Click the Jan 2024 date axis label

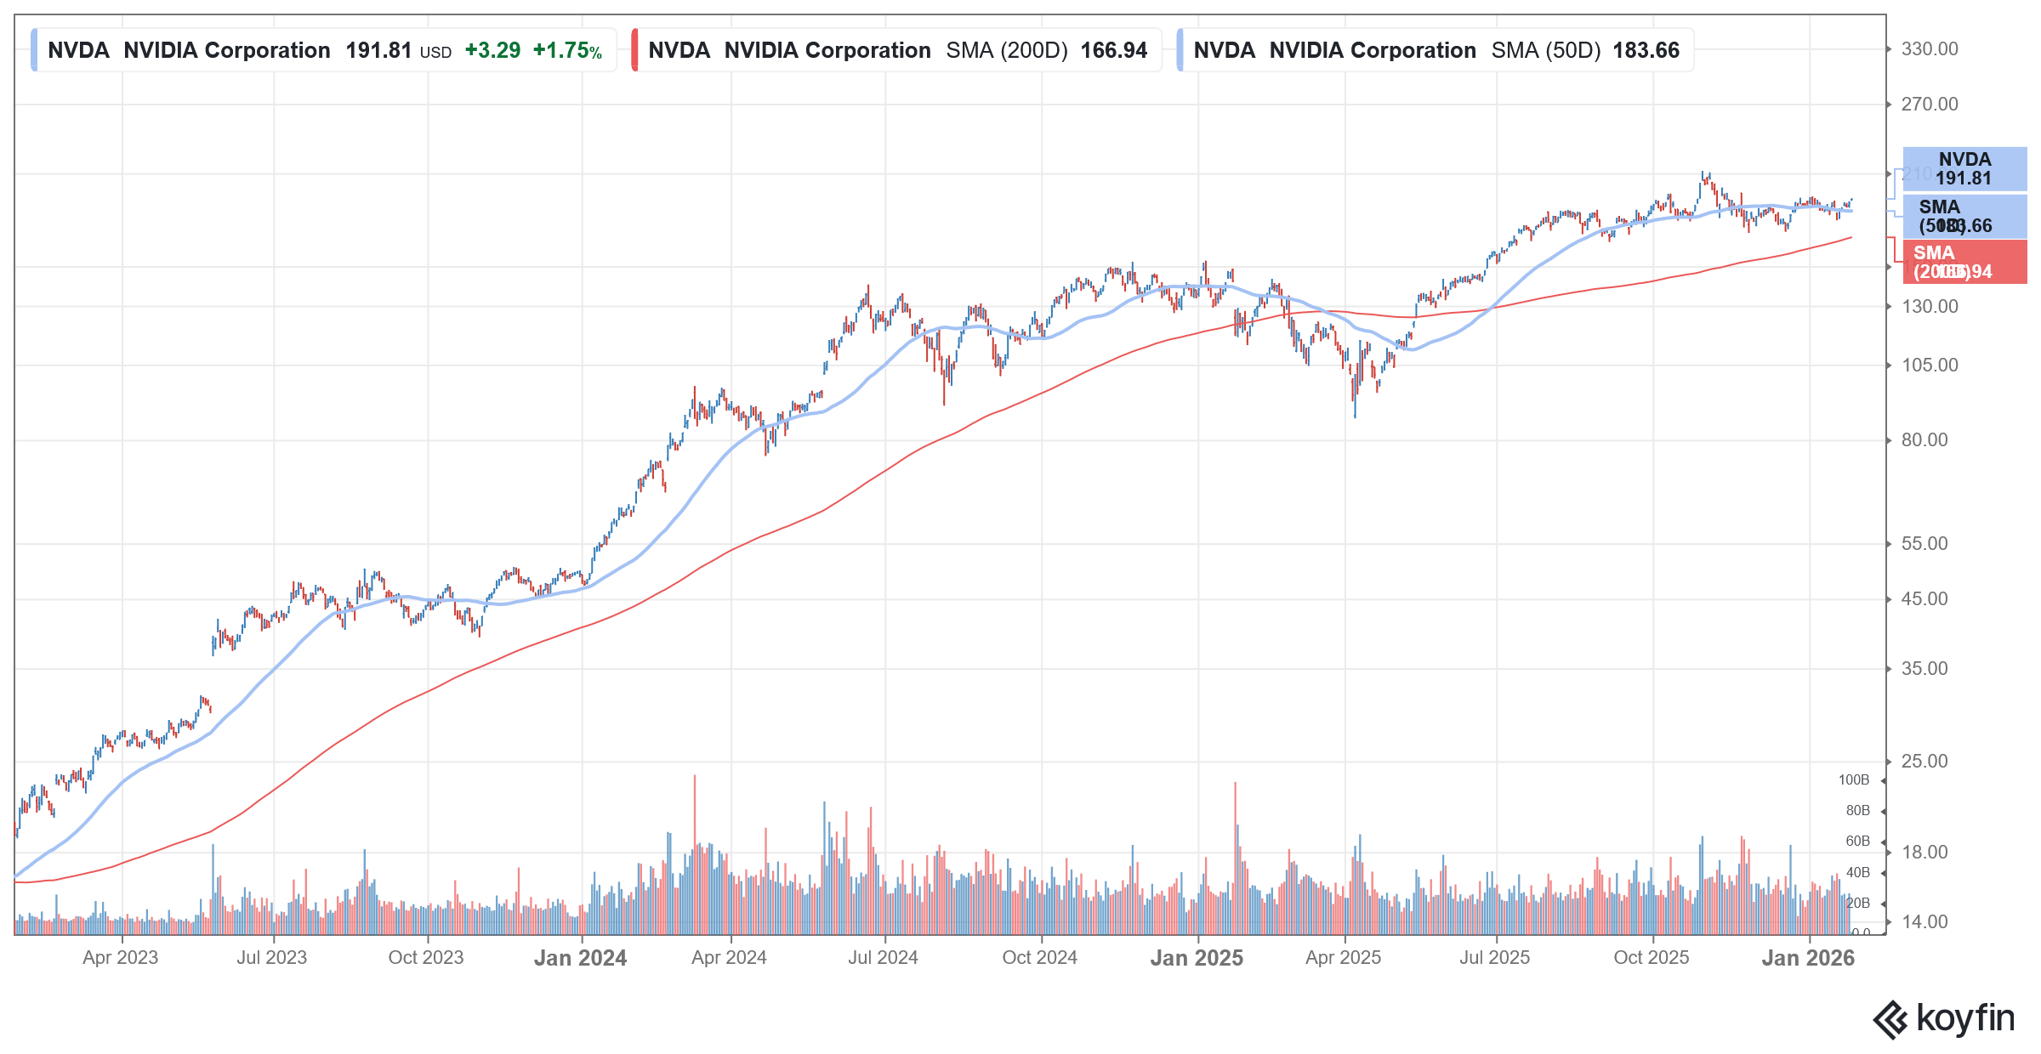pos(580,958)
